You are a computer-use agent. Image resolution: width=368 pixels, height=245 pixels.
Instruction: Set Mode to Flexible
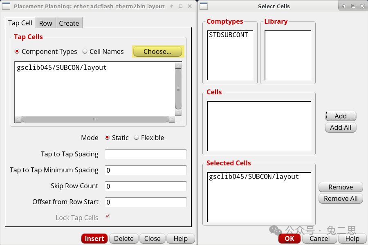pos(136,138)
